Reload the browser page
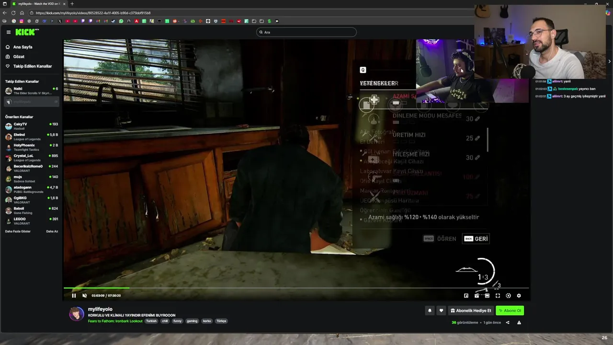Screen dimensions: 613x345 point(13,13)
